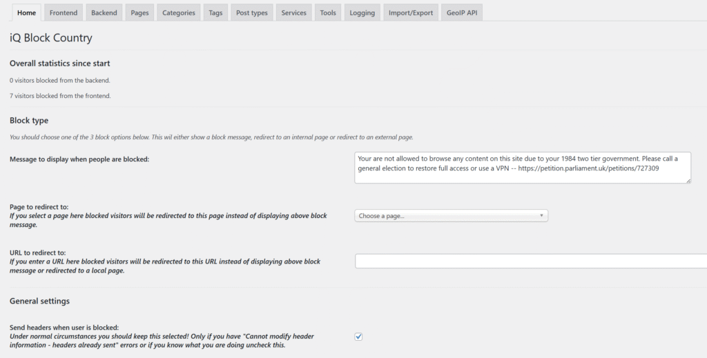Open the Services tab
Image resolution: width=707 pixels, height=358 pixels.
pyautogui.click(x=294, y=12)
